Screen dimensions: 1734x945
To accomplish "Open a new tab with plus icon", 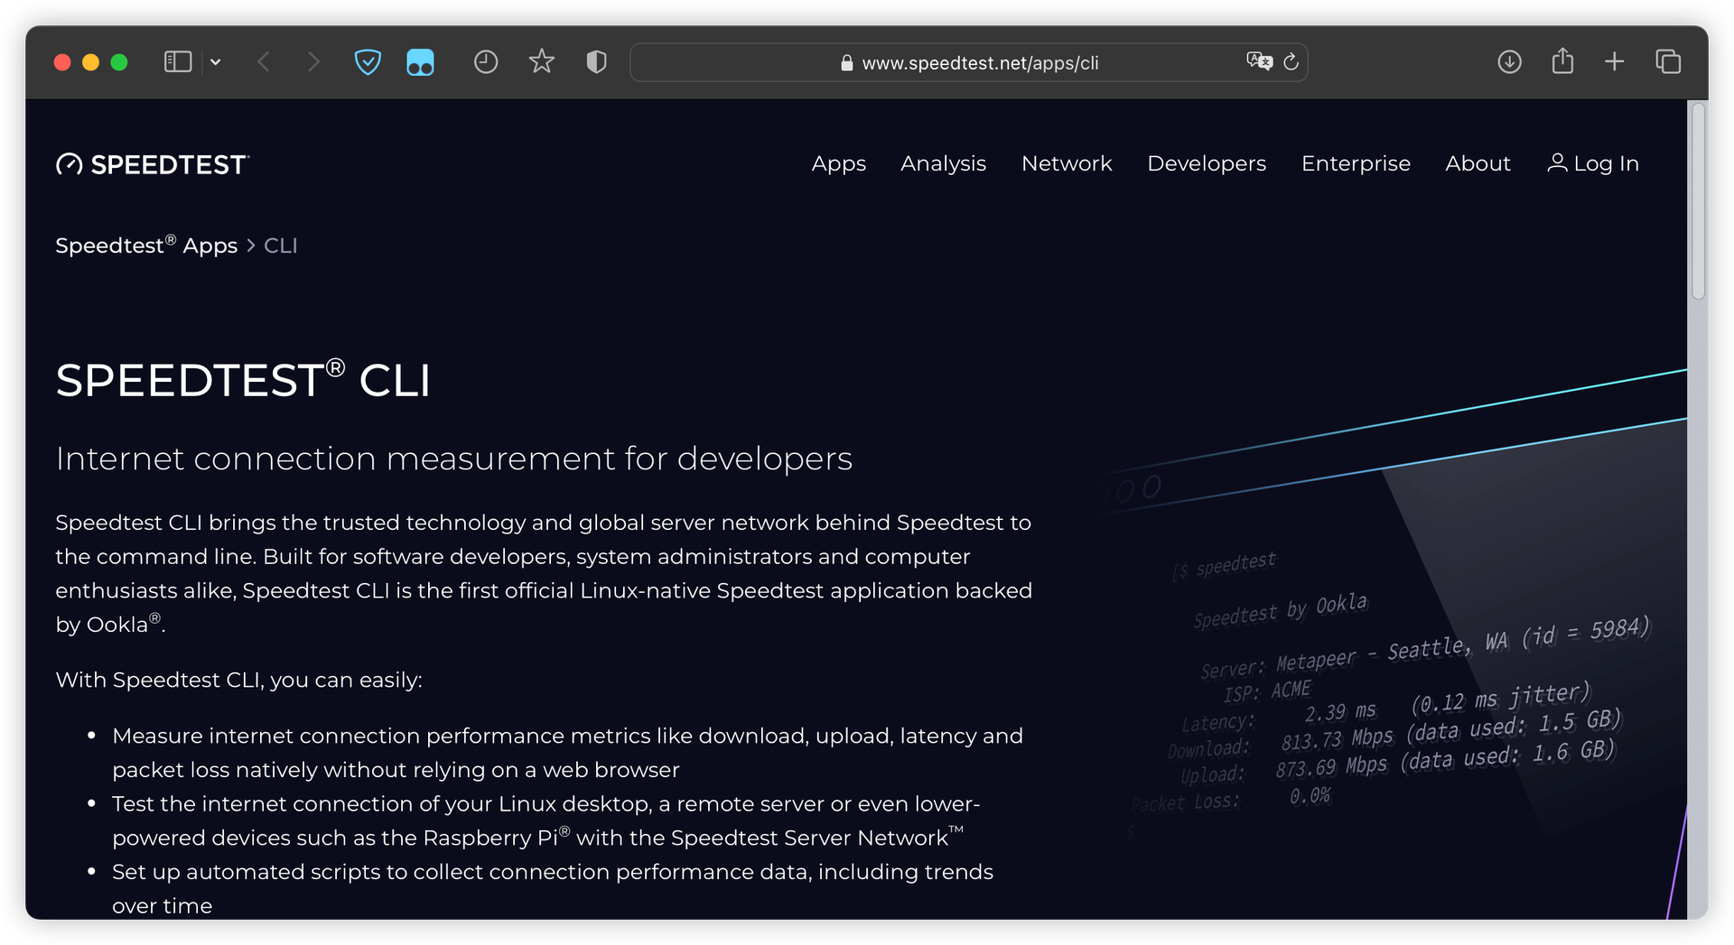I will pyautogui.click(x=1615, y=62).
